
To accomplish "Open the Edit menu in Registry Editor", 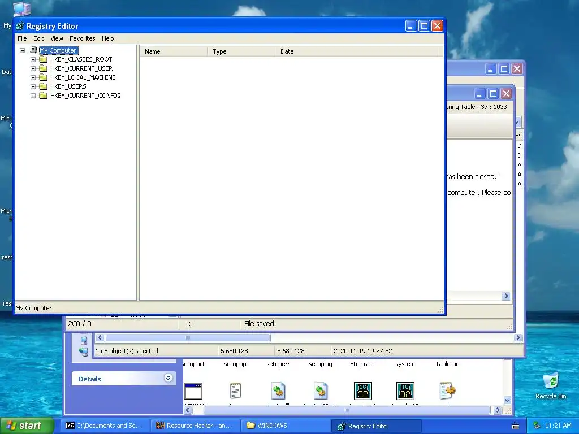I will tap(38, 38).
